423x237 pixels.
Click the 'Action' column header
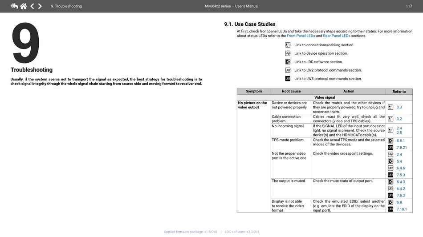point(349,91)
